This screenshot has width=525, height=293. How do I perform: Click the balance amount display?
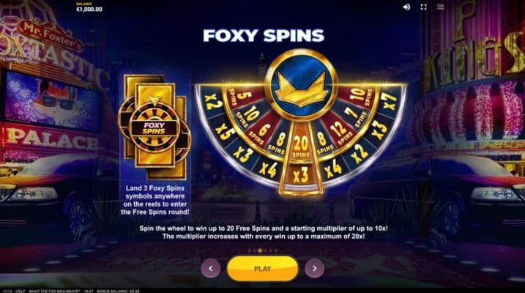click(x=89, y=10)
